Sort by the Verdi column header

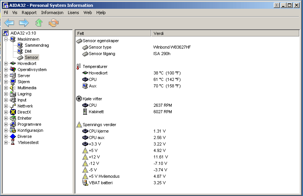pos(225,33)
